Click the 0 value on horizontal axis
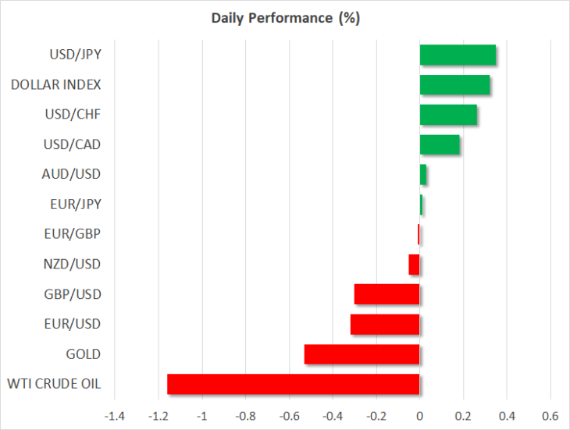 419,416
